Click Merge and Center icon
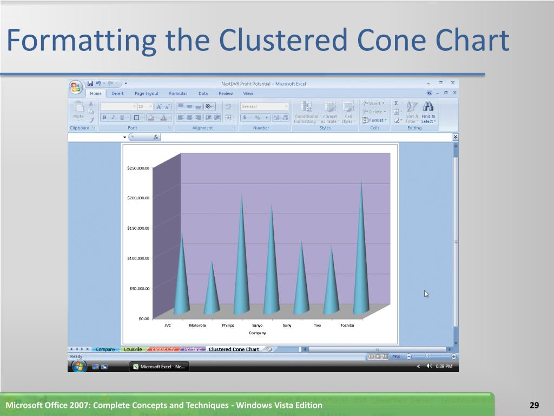554x416 pixels. [x=228, y=118]
